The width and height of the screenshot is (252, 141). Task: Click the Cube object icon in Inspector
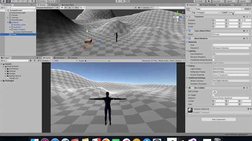pyautogui.click(x=188, y=9)
